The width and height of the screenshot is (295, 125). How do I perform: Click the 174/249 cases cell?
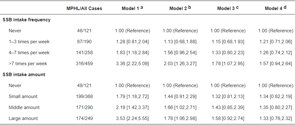(x=84, y=118)
